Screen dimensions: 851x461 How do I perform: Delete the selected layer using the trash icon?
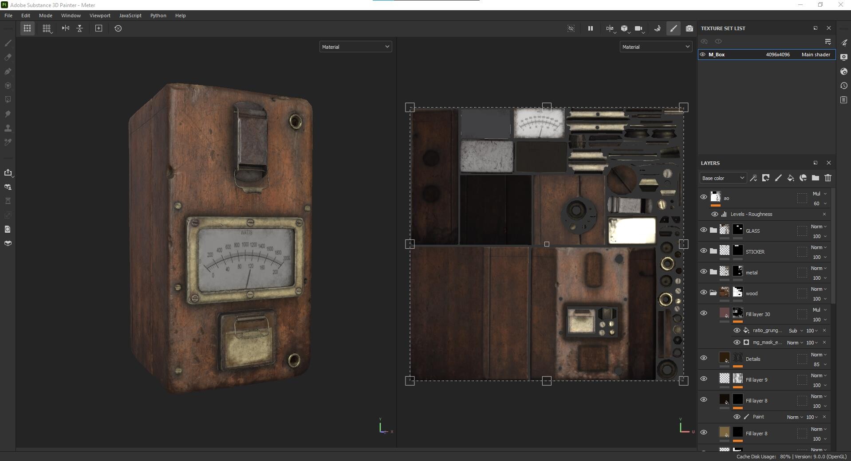[x=828, y=178]
